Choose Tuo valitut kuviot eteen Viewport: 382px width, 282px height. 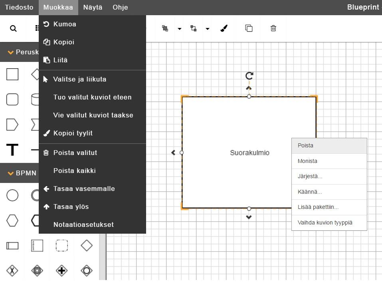[92, 97]
